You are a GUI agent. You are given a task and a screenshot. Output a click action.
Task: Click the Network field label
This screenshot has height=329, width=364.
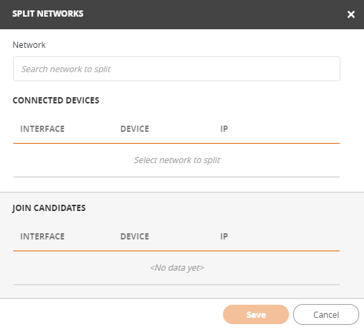(29, 45)
